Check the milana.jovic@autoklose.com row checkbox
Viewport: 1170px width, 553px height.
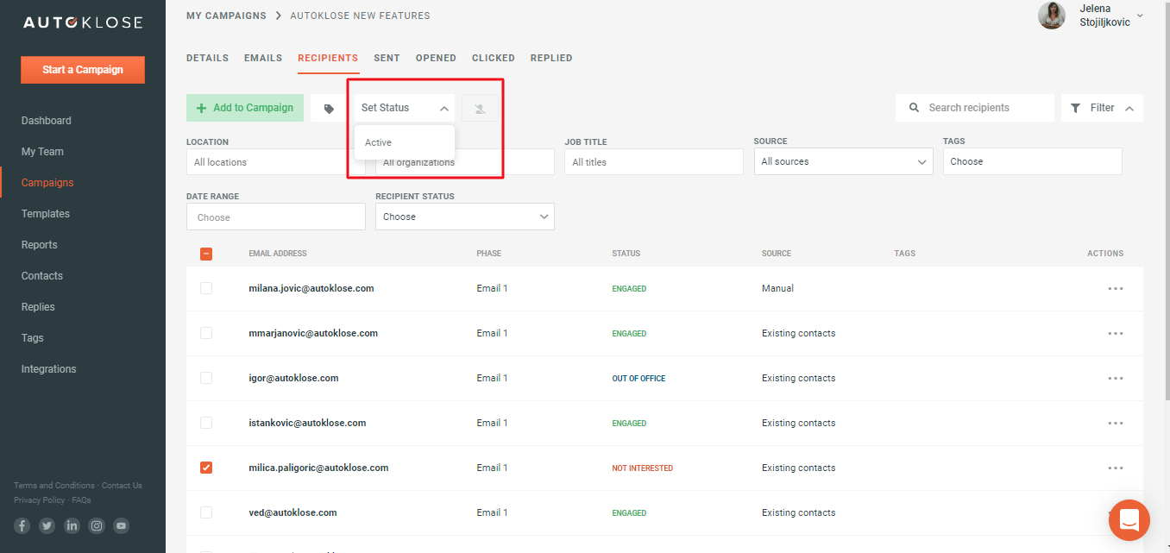(x=206, y=288)
